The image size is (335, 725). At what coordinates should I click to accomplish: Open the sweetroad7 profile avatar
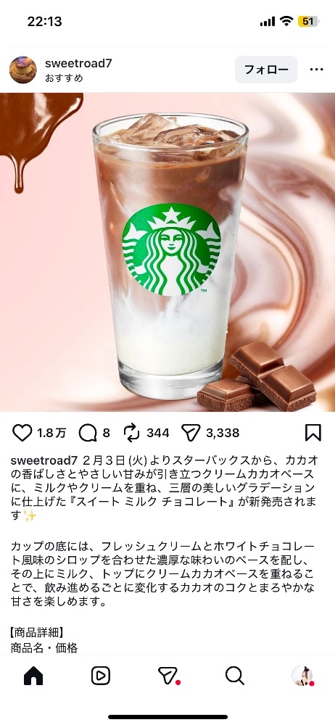tap(23, 70)
